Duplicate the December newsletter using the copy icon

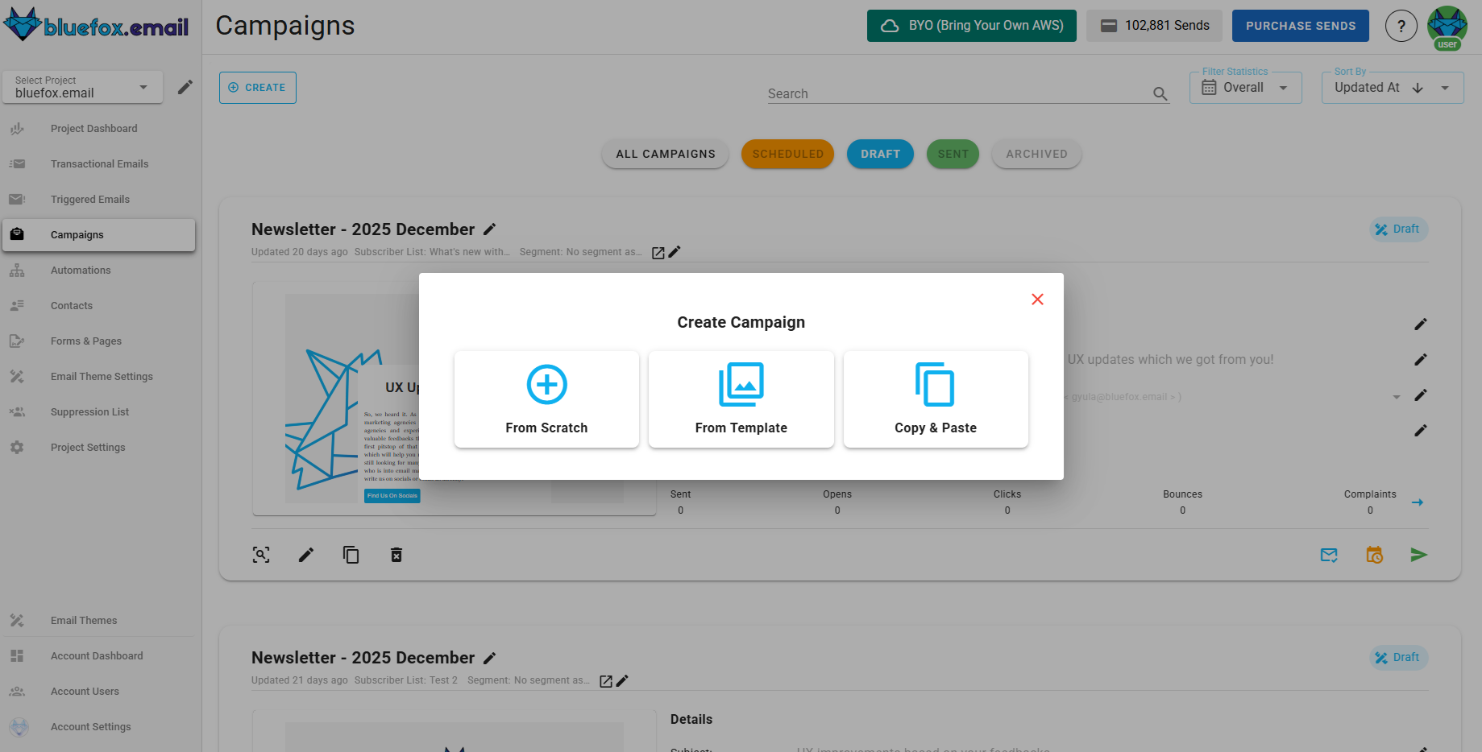pyautogui.click(x=351, y=554)
